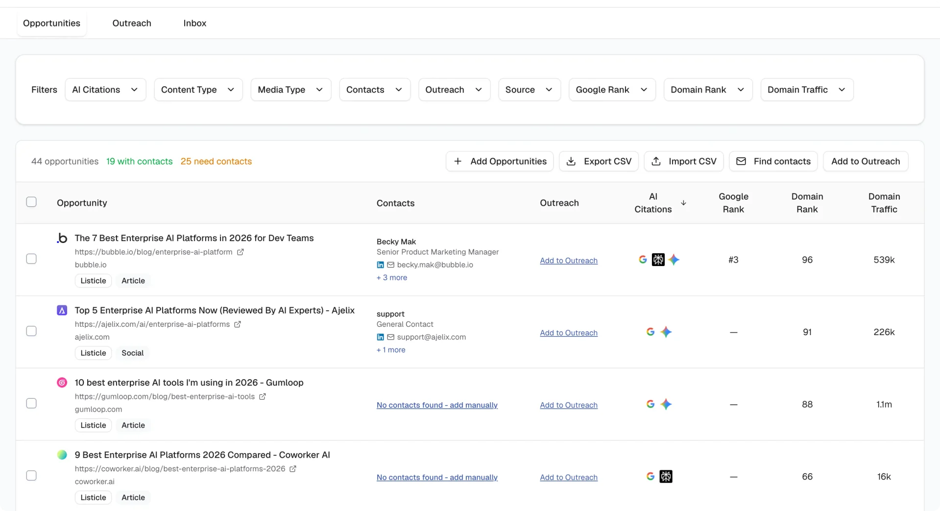Click the Domain Traffic column header
This screenshot has height=511, width=940.
tap(884, 203)
